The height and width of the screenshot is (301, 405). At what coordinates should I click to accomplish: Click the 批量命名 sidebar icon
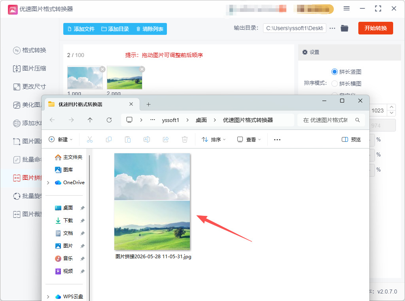click(x=17, y=160)
